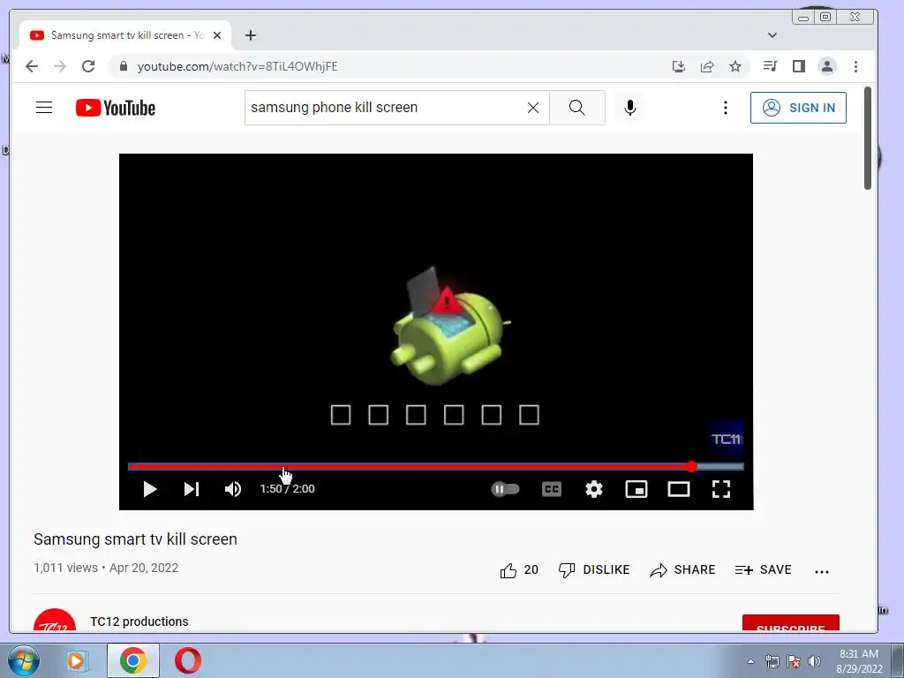Open TC12 productions channel name
This screenshot has height=678, width=904.
139,621
